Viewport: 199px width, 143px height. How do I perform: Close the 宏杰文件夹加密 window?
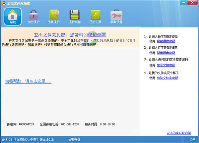[192, 3]
